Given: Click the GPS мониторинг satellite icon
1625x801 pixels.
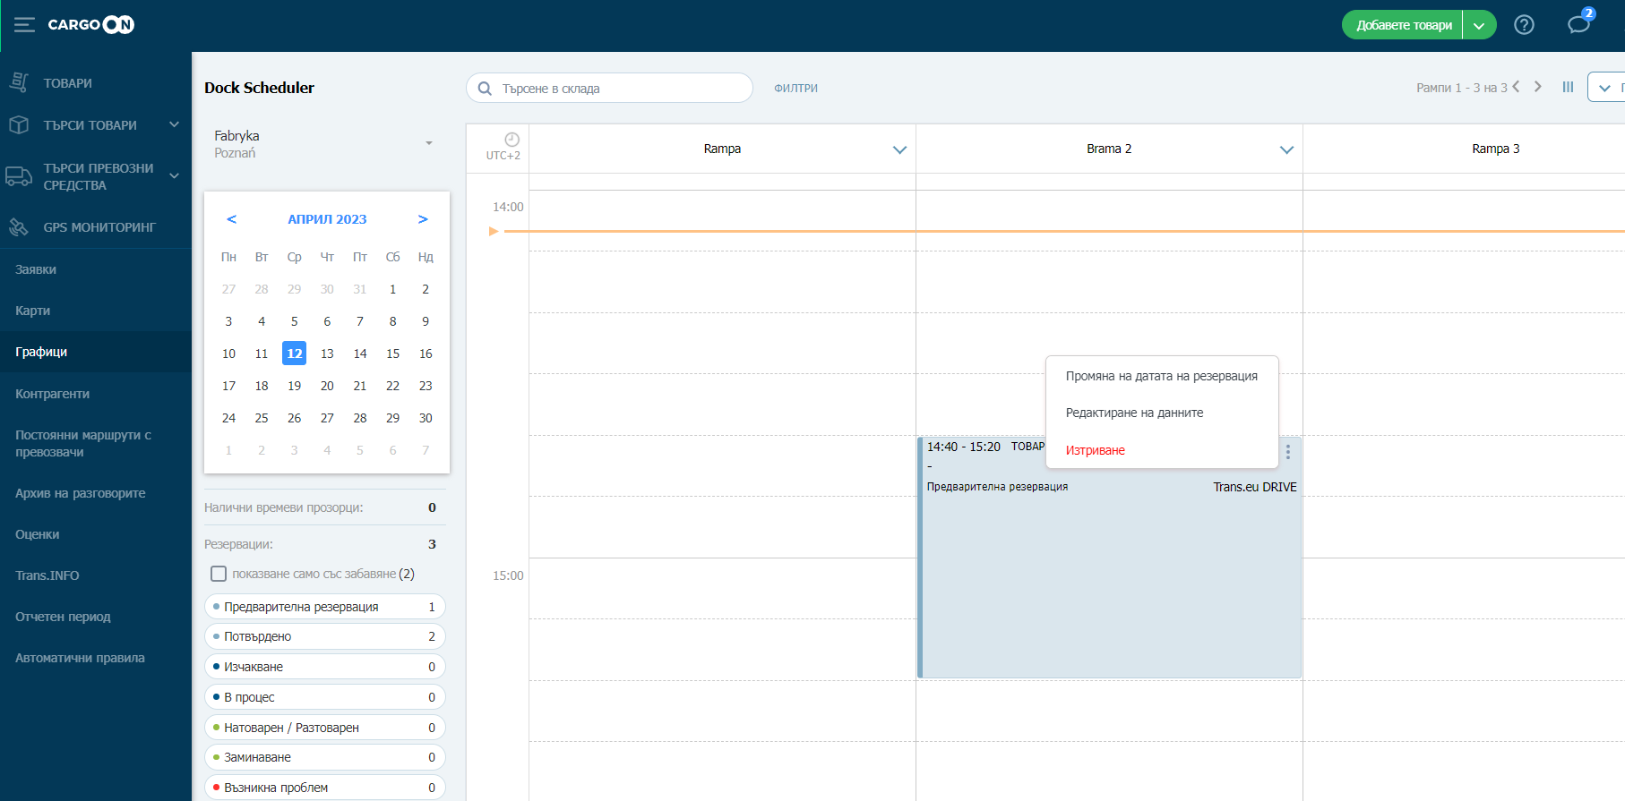Looking at the screenshot, I should click(x=19, y=226).
